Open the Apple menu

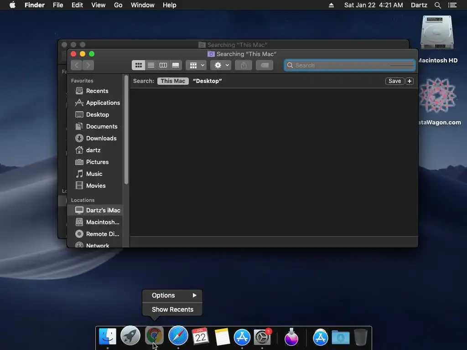[x=12, y=5]
